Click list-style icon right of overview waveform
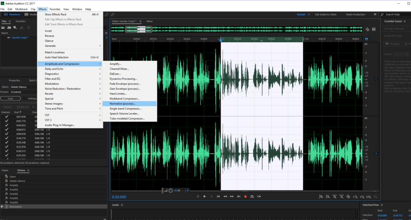The height and width of the screenshot is (220, 411). [x=374, y=29]
